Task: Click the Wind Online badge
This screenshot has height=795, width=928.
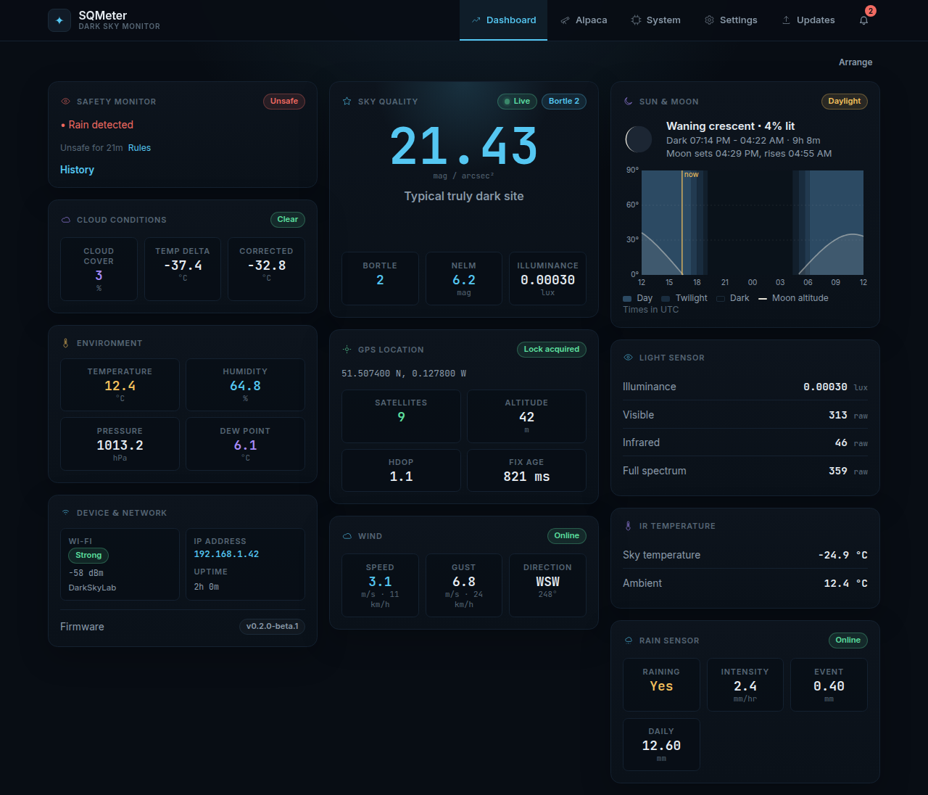Action: (x=567, y=536)
